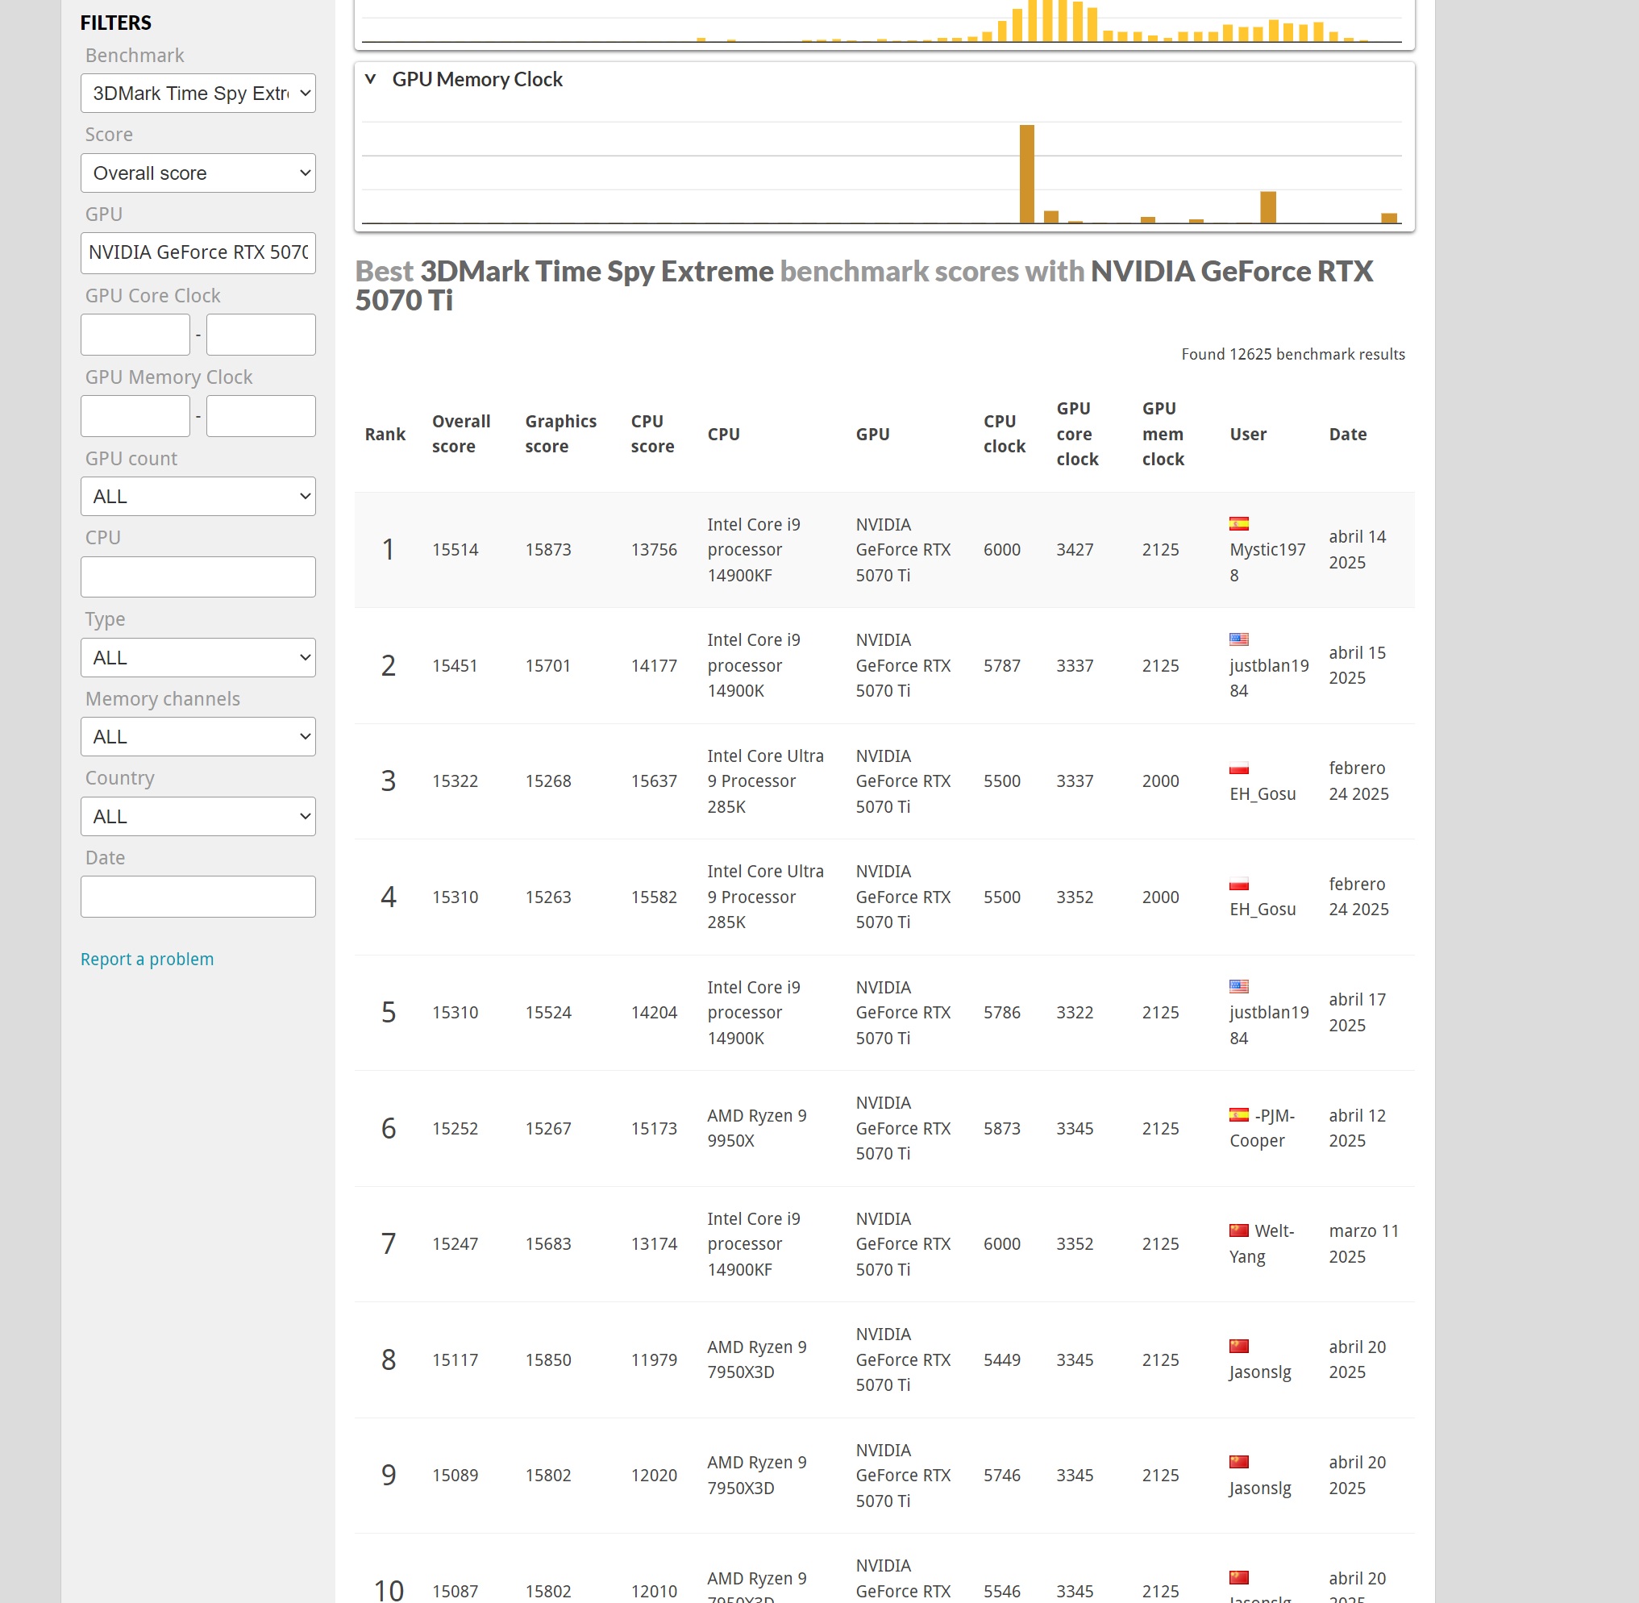Click the rank 5 row number
This screenshot has width=1639, height=1603.
(x=388, y=1012)
